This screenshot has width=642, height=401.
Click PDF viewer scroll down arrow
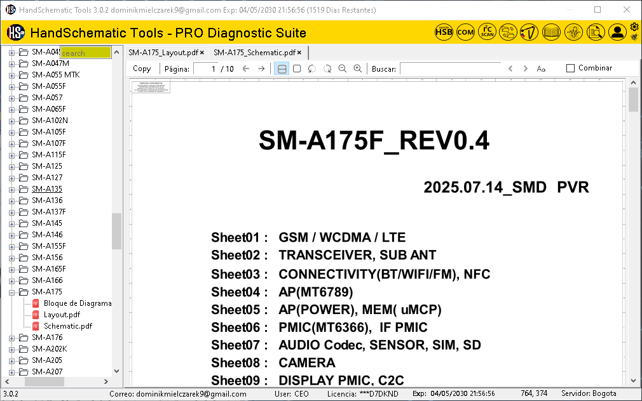pyautogui.click(x=633, y=380)
